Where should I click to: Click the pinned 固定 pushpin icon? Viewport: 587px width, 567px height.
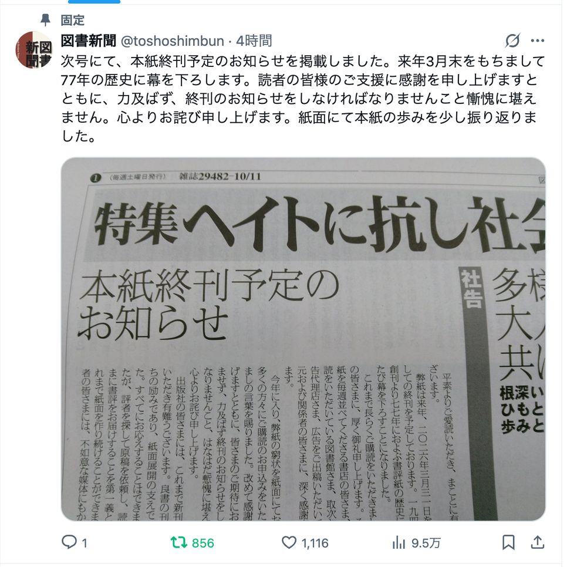point(45,20)
